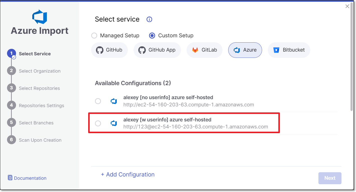Click the vertical scrollbar on the right
The height and width of the screenshot is (192, 356).
[x=352, y=58]
